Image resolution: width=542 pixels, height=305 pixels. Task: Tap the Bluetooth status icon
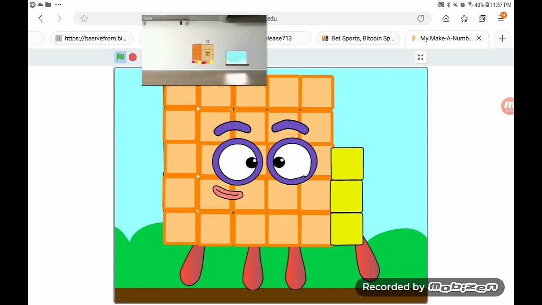pos(449,5)
